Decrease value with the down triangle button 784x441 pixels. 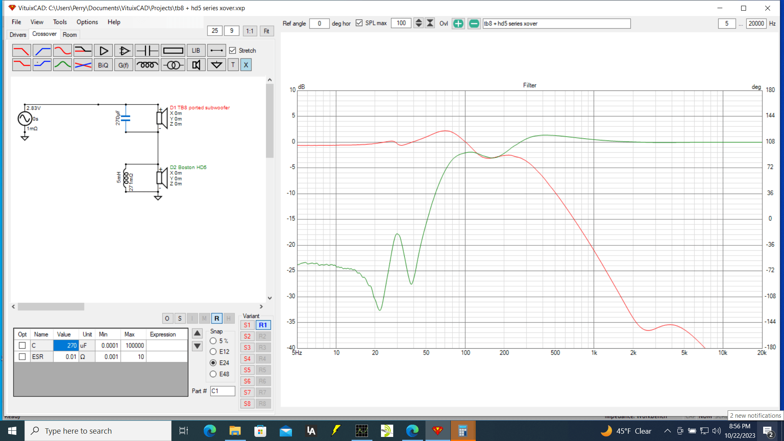coord(197,346)
